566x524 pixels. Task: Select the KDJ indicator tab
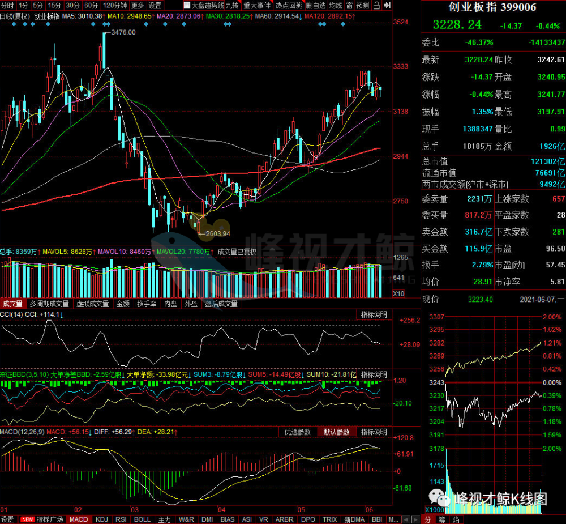coord(102,519)
